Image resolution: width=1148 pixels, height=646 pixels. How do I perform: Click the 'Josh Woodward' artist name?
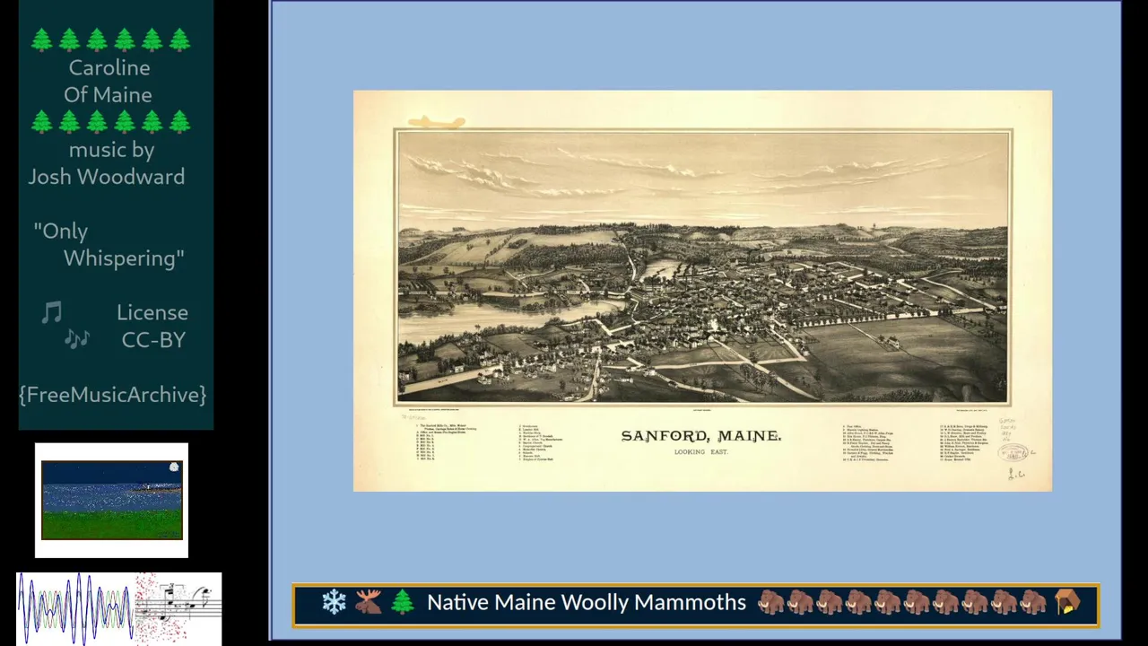pyautogui.click(x=107, y=177)
